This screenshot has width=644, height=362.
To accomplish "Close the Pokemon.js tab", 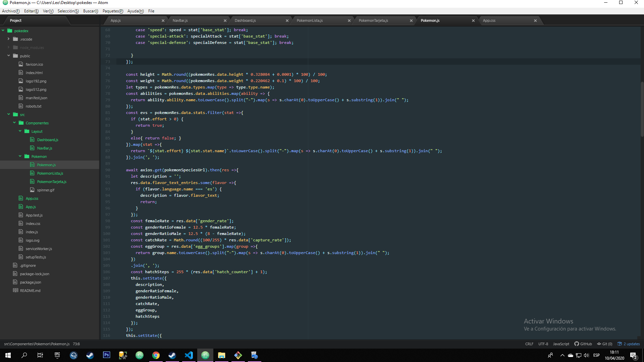I will (473, 20).
